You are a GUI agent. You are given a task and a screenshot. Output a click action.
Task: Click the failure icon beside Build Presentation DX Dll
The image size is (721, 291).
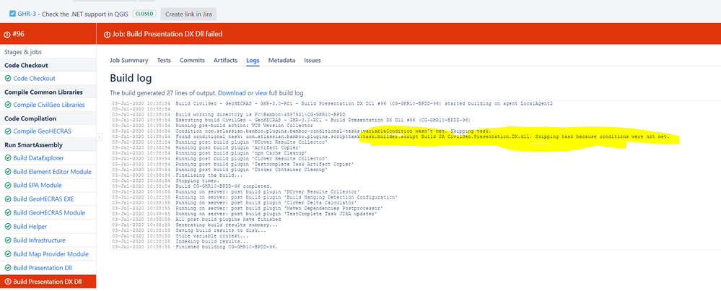(8, 282)
